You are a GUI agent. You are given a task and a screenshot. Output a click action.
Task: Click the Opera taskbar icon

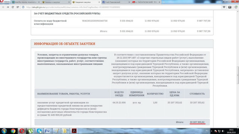click(22, 131)
